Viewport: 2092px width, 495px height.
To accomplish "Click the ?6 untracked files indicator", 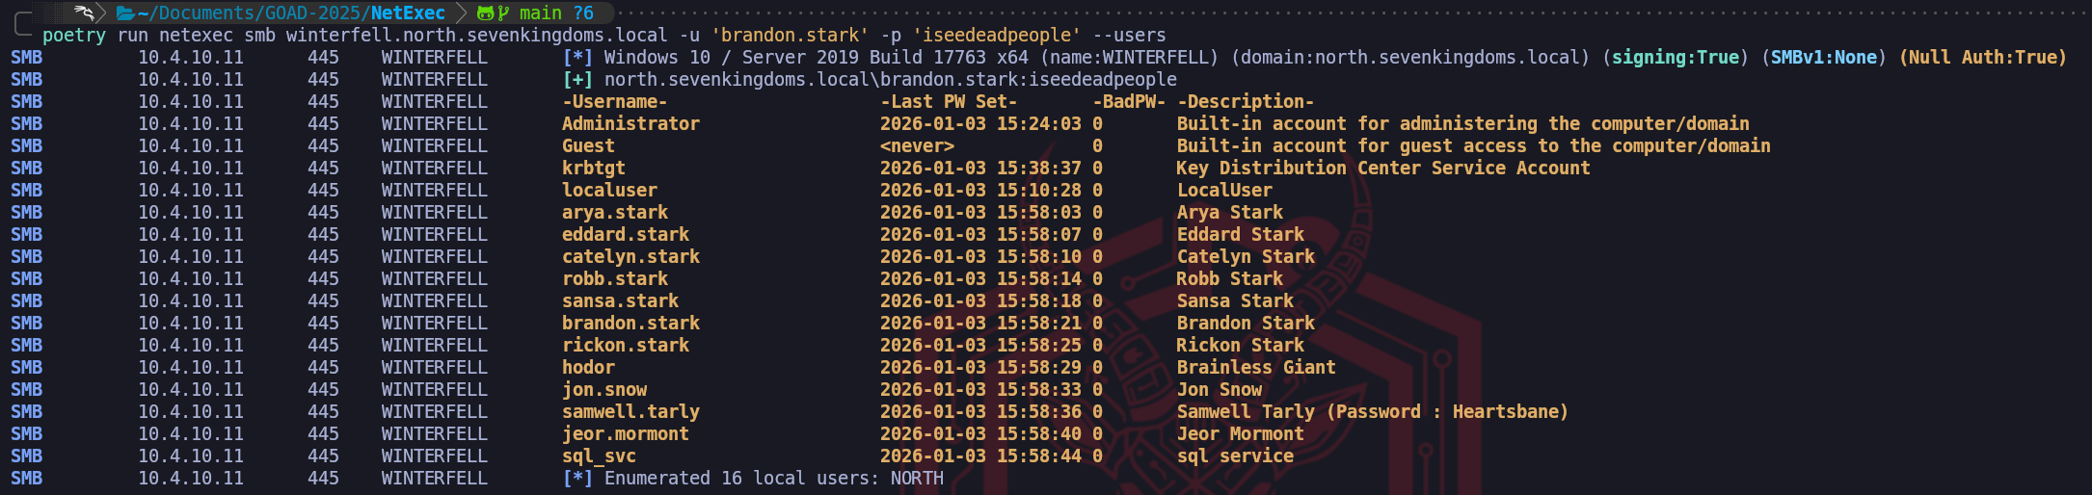I will coord(583,13).
